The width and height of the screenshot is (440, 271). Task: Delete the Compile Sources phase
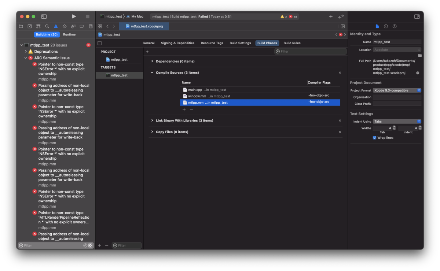pos(340,73)
